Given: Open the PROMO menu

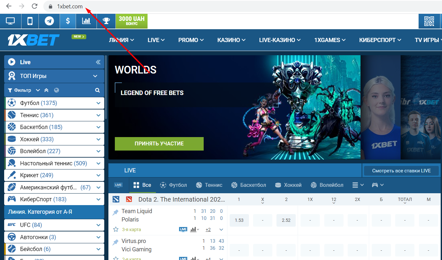Looking at the screenshot, I should [191, 40].
